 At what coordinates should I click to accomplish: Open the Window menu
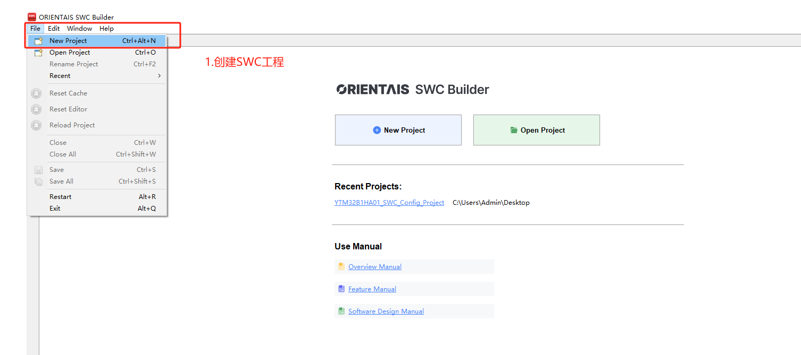pyautogui.click(x=79, y=29)
